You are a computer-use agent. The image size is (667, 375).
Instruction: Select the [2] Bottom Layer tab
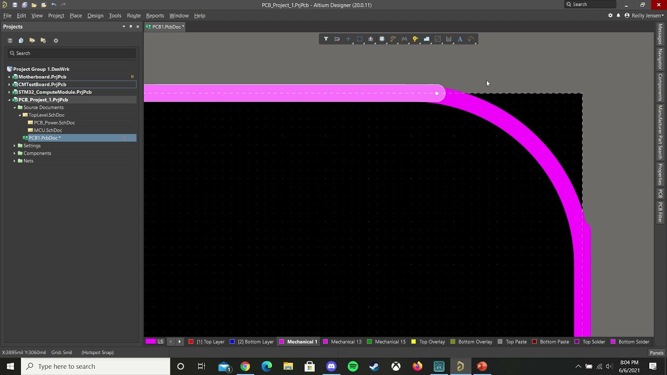coord(252,342)
